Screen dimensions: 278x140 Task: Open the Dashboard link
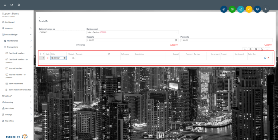click(x=10, y=22)
